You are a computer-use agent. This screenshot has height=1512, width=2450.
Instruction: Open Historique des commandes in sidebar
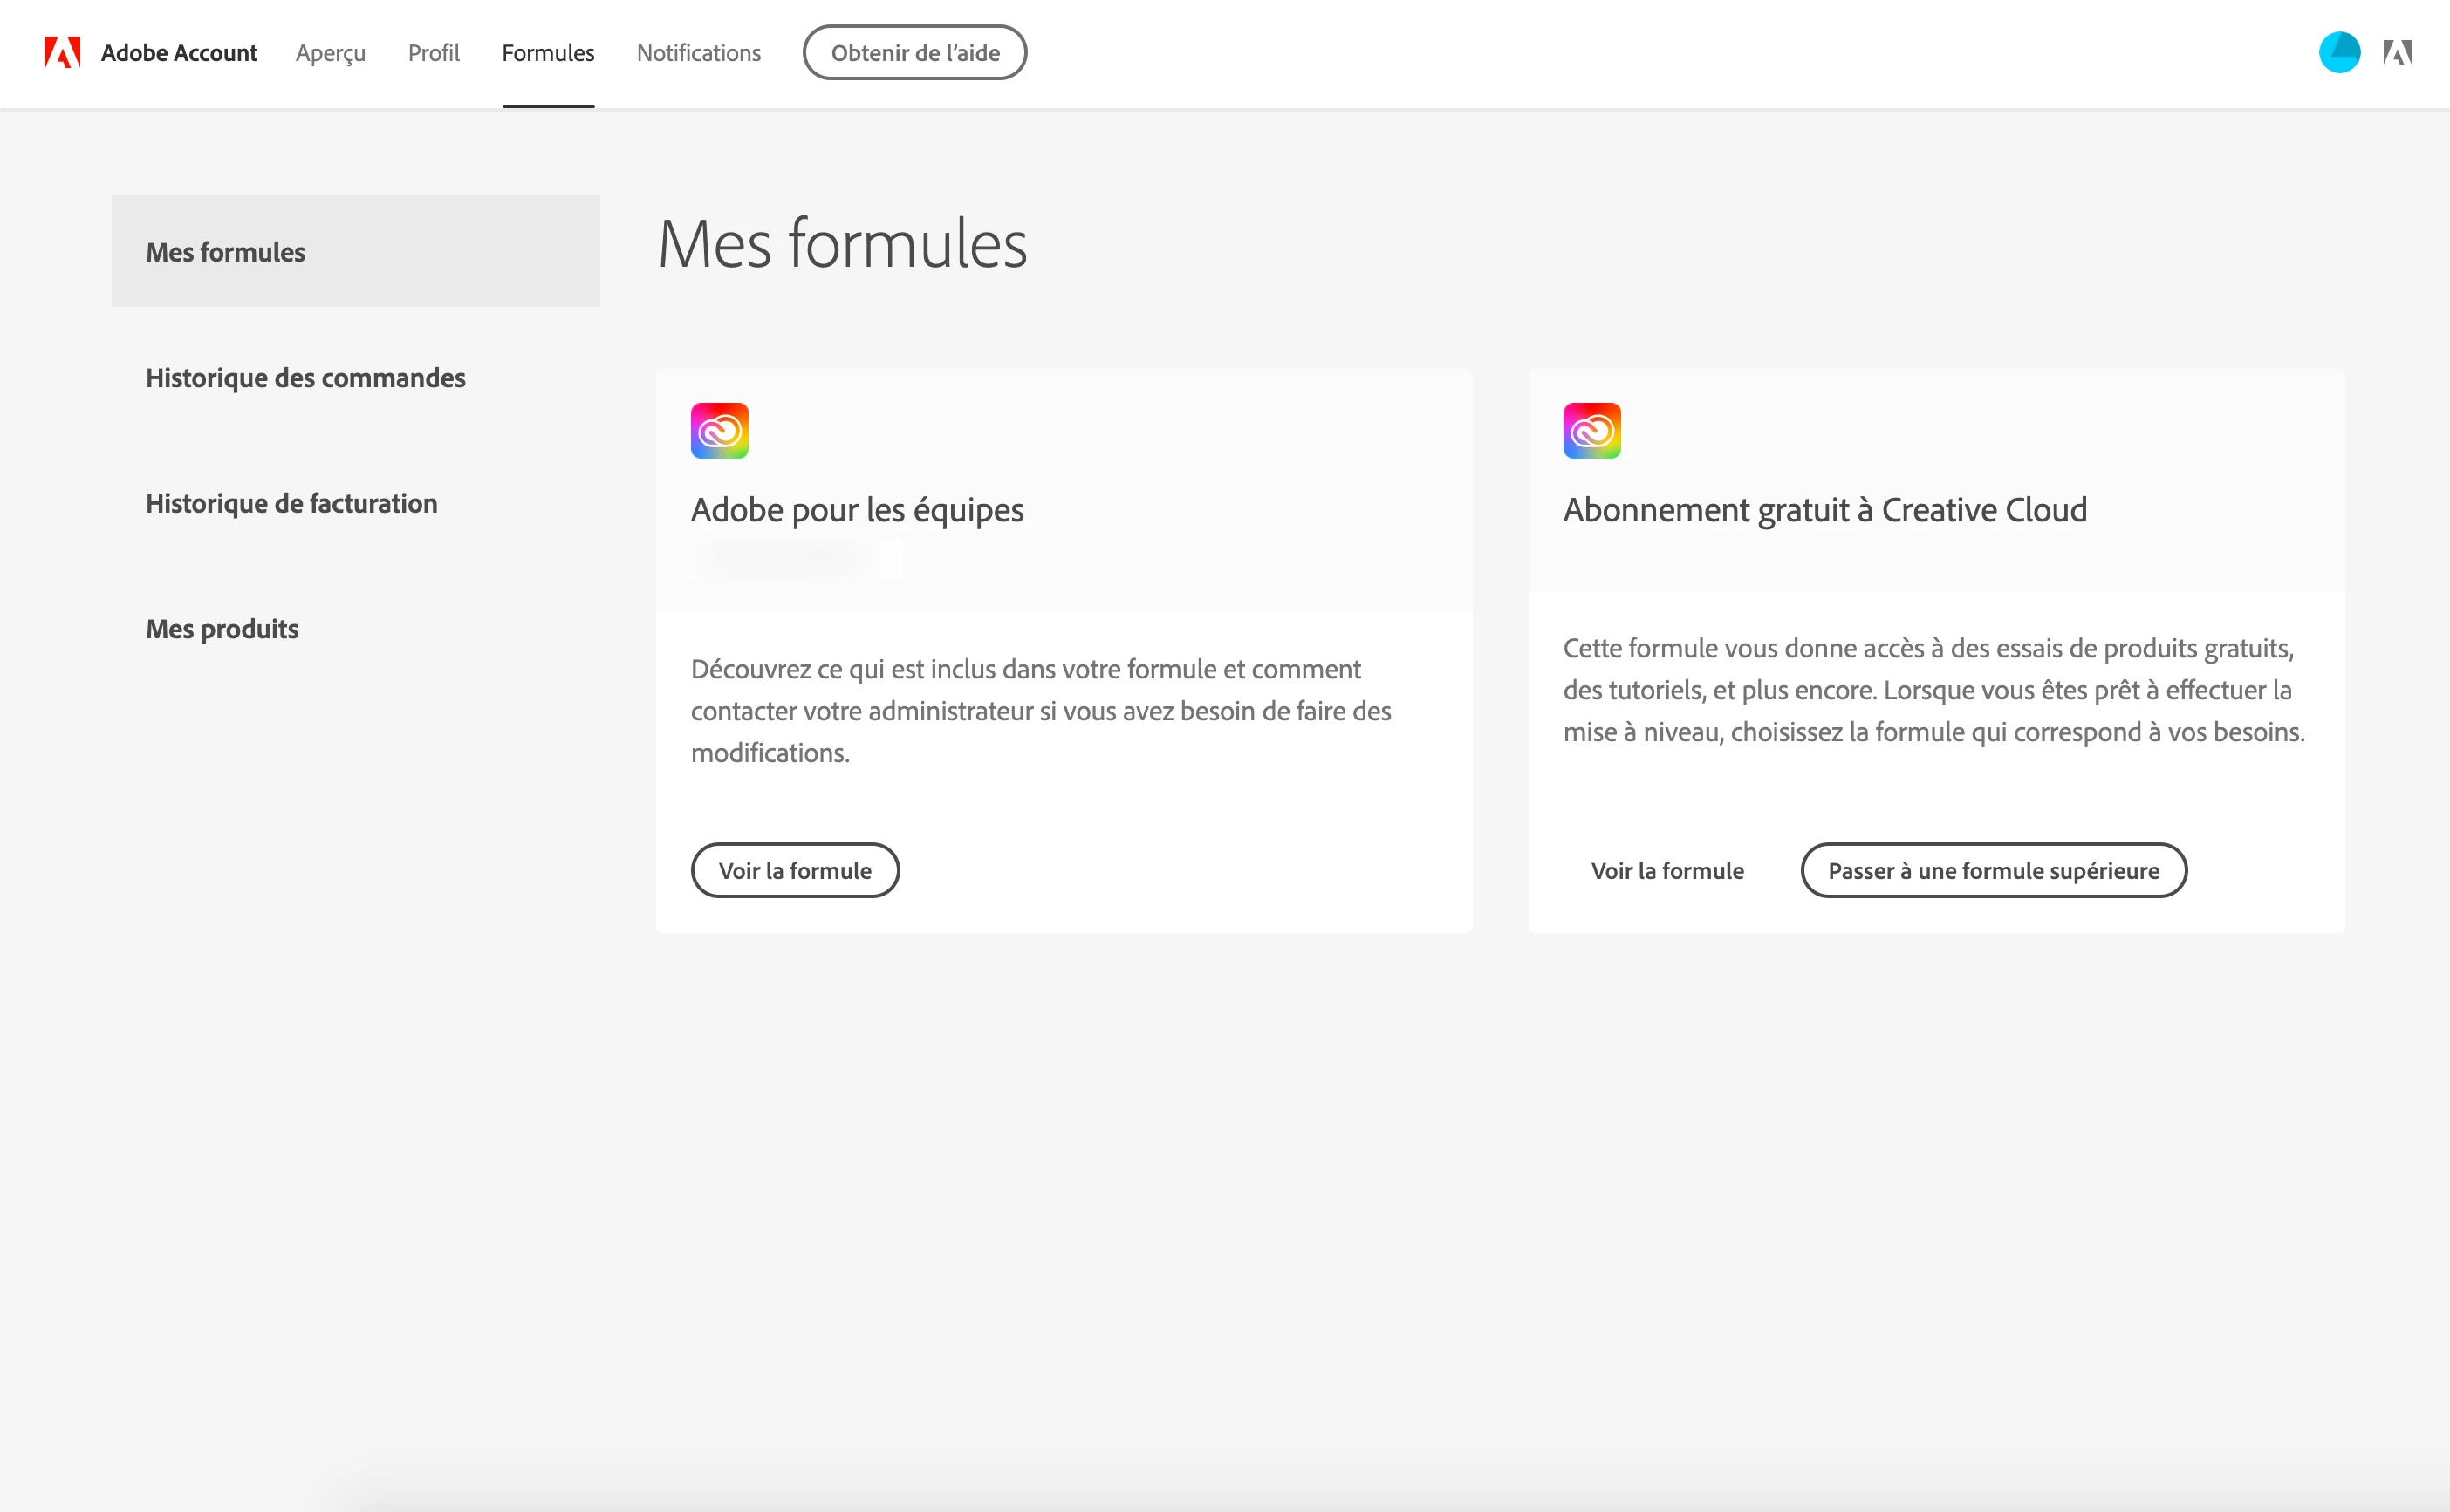305,378
